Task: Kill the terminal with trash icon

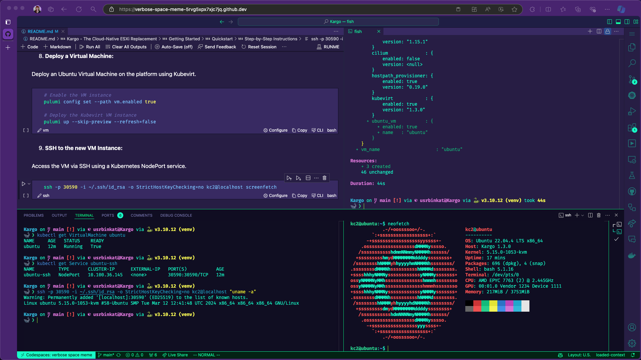Action: (x=599, y=215)
